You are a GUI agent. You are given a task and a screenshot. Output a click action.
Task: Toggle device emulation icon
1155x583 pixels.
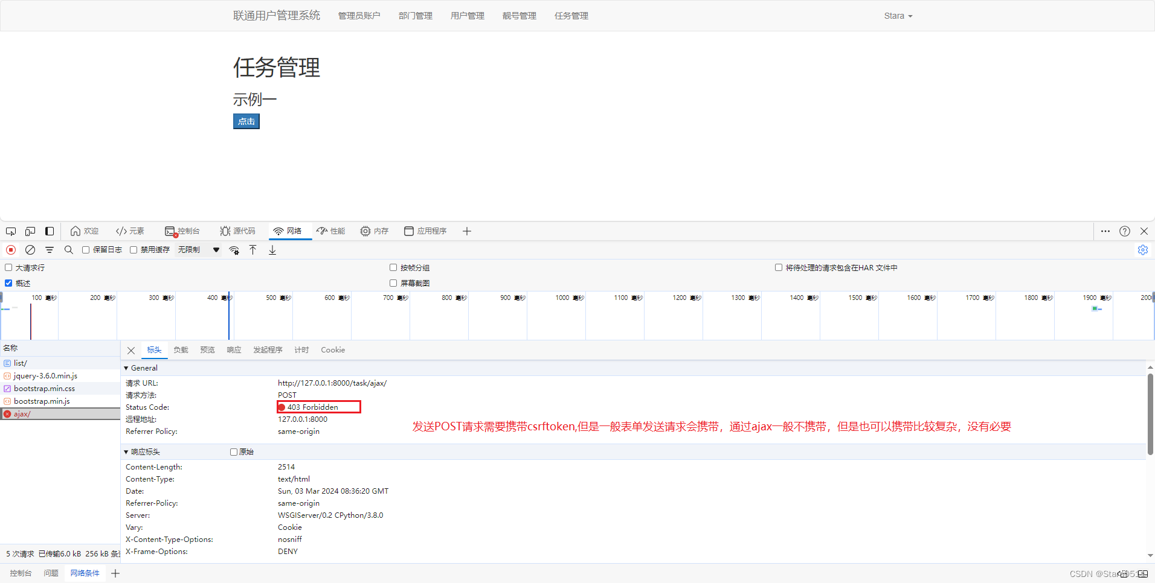click(x=30, y=231)
